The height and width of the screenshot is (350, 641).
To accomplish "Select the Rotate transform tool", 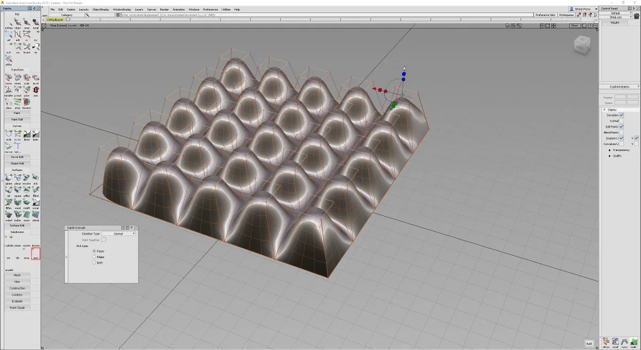I will pyautogui.click(x=18, y=78).
